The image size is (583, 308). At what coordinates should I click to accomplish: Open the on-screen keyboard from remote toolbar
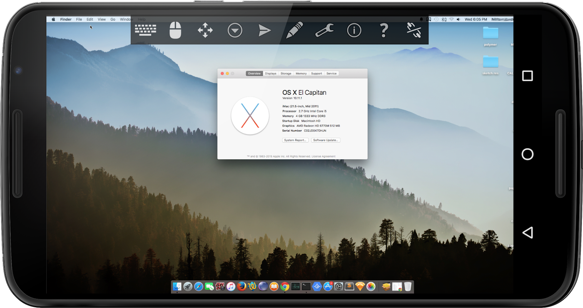tap(145, 30)
